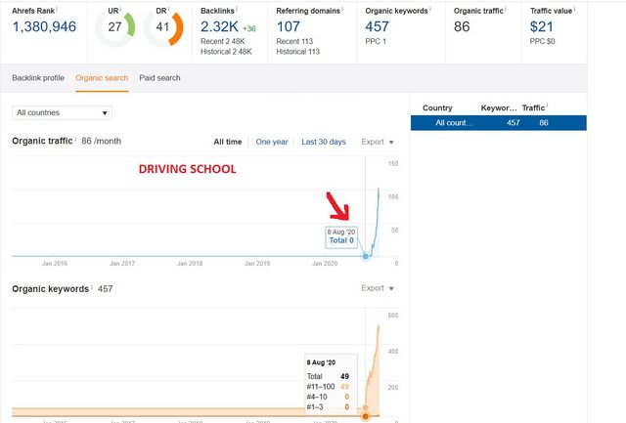The image size is (626, 423).
Task: Expand the Organic traffic Export menu
Action: tap(378, 142)
